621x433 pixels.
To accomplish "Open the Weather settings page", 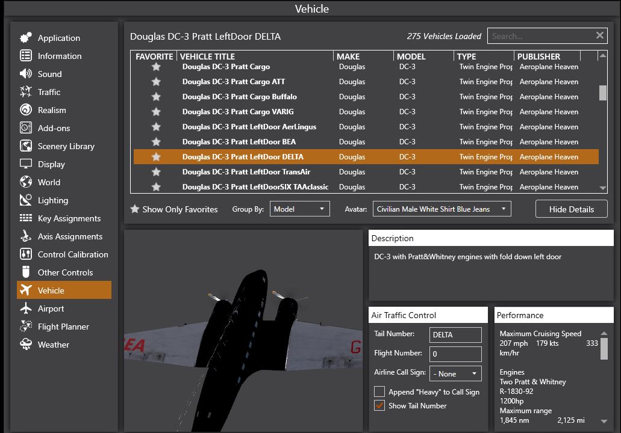I will (64, 345).
